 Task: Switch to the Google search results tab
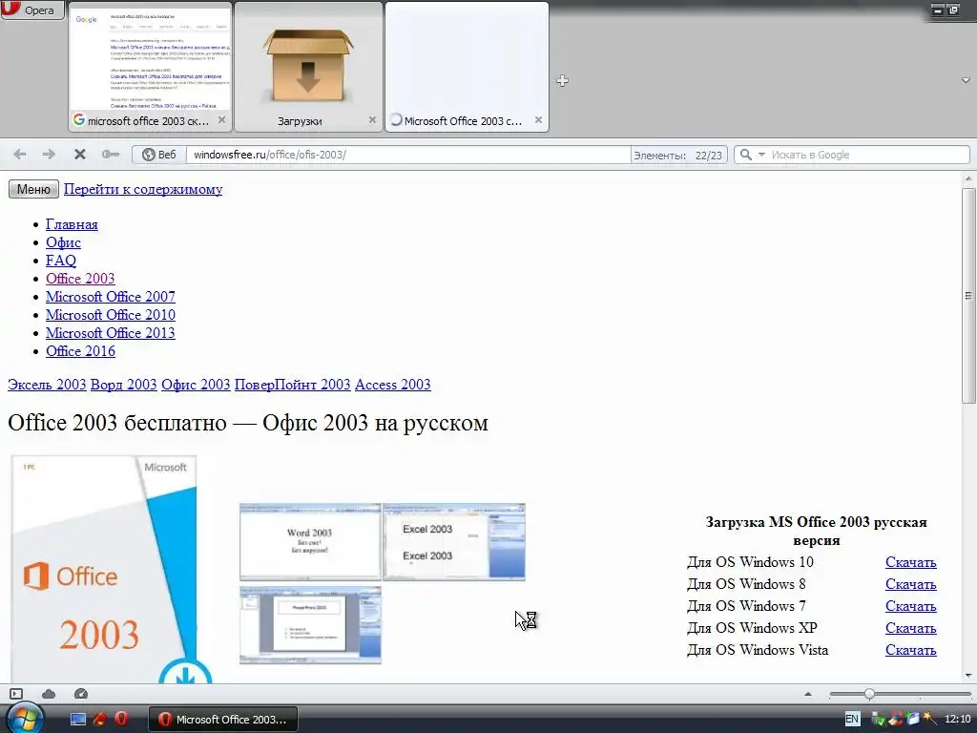click(x=150, y=67)
